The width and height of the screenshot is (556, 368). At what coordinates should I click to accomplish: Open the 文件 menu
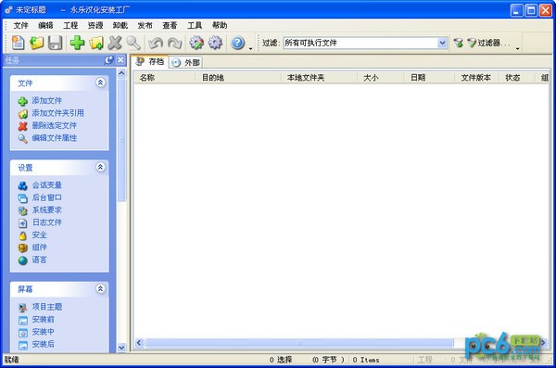click(x=21, y=25)
